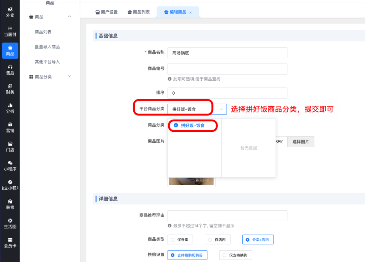The height and width of the screenshot is (262, 365).
Task: Open 批量导入商品 in the side menu
Action: click(x=47, y=47)
